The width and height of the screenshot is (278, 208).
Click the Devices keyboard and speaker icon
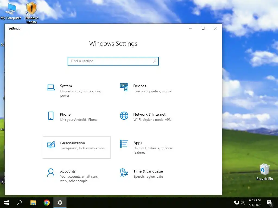pos(124,87)
